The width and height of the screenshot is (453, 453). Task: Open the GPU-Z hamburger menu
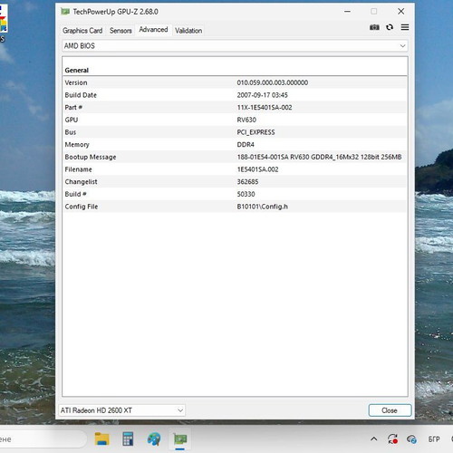point(405,27)
